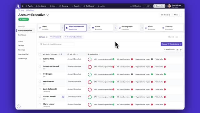The height and width of the screenshot is (113, 200).
Task: Click table layout icon beside Add Column
Action: 177,50
